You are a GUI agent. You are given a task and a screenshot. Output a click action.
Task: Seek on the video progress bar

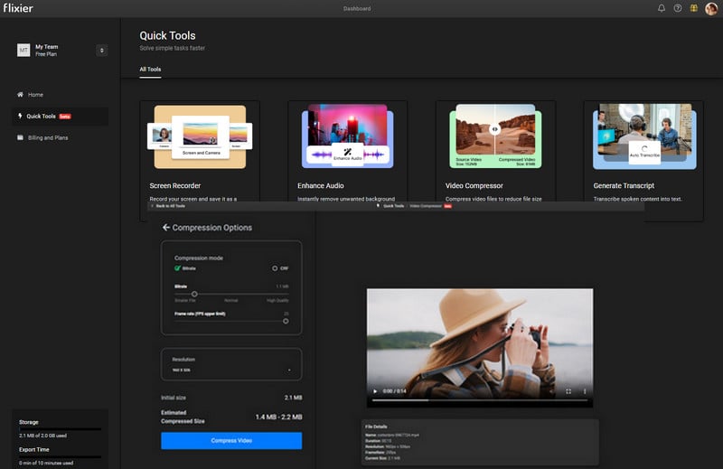click(x=480, y=400)
